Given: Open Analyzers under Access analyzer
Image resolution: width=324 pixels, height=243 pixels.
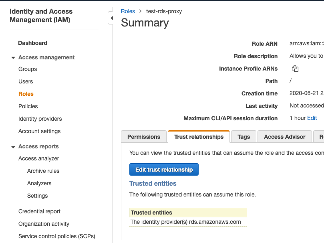Looking at the screenshot, I should pyautogui.click(x=39, y=183).
